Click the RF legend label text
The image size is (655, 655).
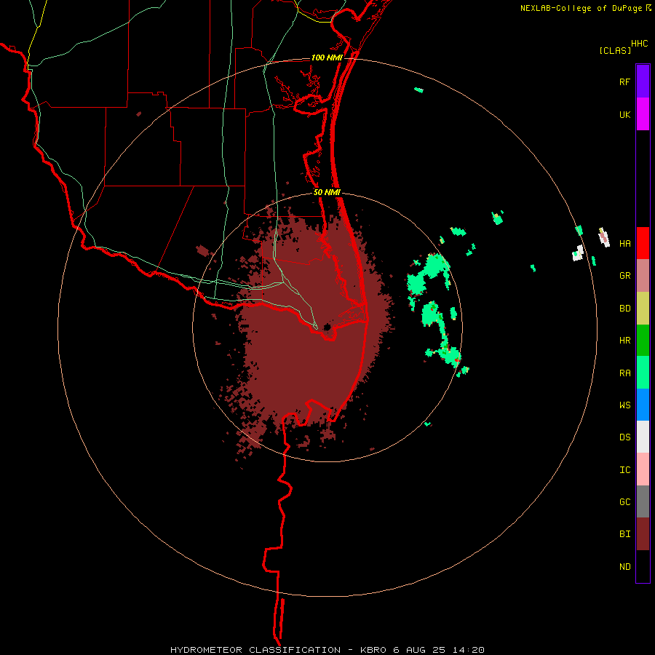point(624,82)
